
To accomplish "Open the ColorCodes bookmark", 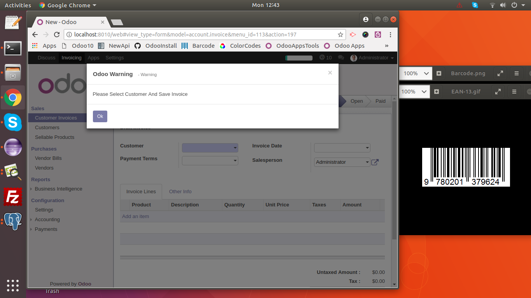I will click(x=240, y=46).
